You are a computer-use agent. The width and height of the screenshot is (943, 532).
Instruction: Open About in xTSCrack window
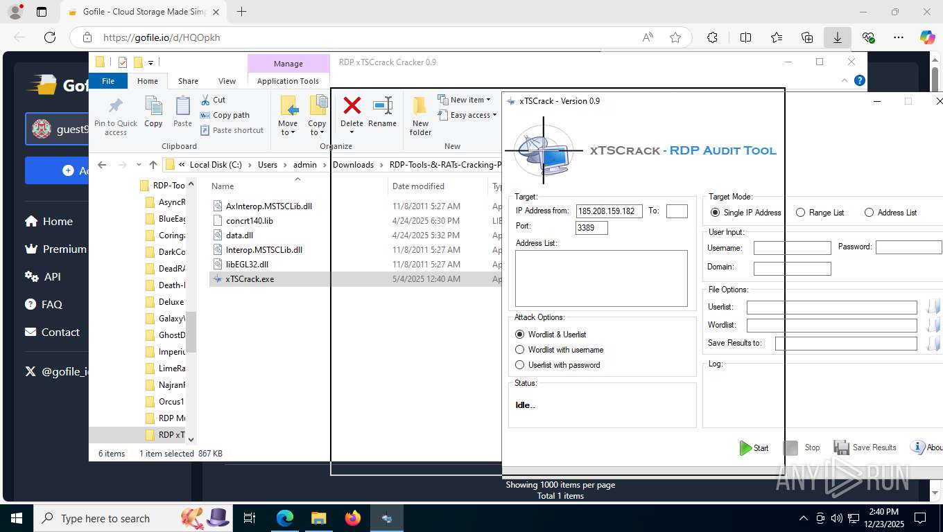point(927,447)
